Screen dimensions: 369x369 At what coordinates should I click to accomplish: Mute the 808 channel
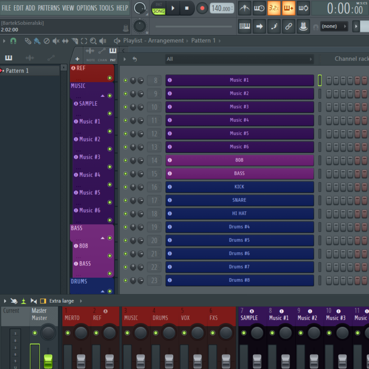point(126,161)
